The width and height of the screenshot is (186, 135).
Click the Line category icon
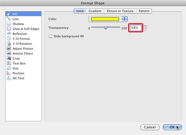pyautogui.click(x=9, y=19)
